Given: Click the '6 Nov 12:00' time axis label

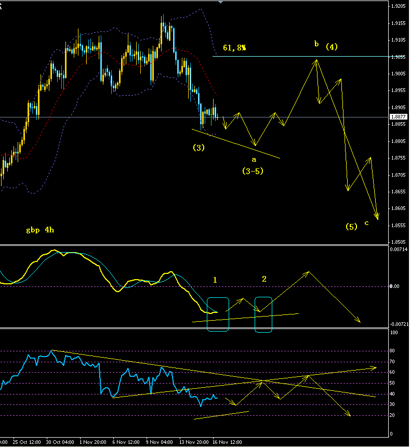Looking at the screenshot, I should point(126,442).
